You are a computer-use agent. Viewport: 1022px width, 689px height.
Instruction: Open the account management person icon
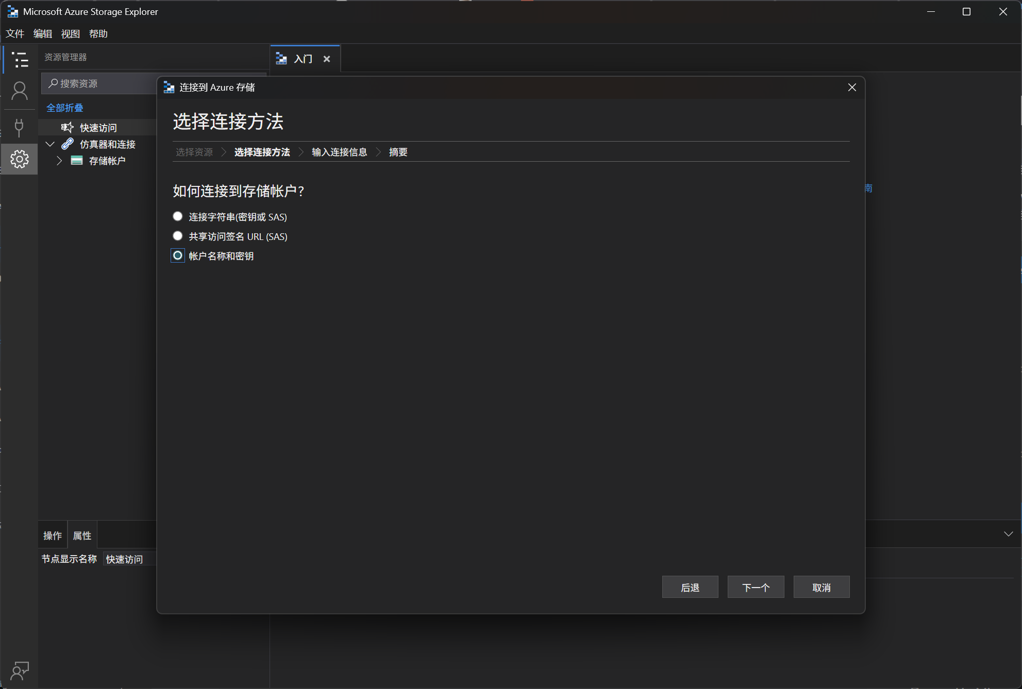20,92
